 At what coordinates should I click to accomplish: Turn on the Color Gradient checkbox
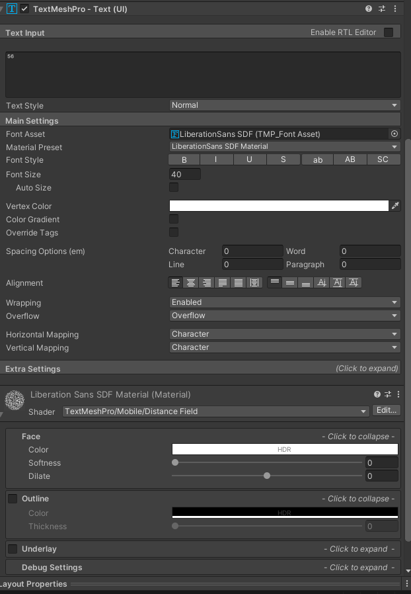[174, 219]
